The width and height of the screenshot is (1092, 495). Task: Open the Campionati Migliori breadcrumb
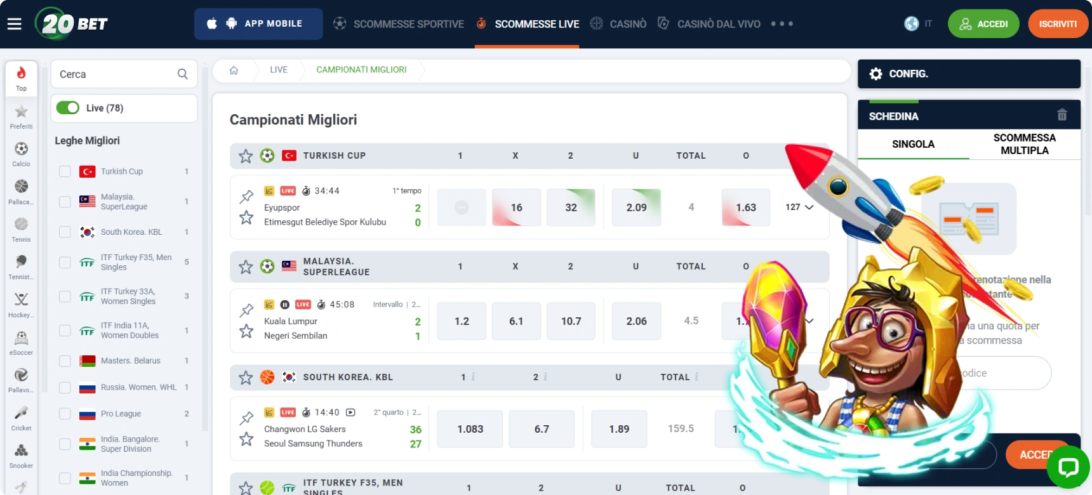click(x=361, y=70)
